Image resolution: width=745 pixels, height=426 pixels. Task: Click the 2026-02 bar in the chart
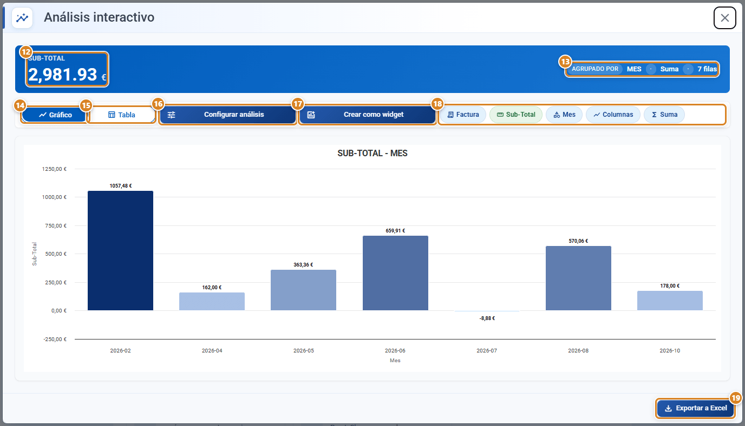(x=120, y=251)
